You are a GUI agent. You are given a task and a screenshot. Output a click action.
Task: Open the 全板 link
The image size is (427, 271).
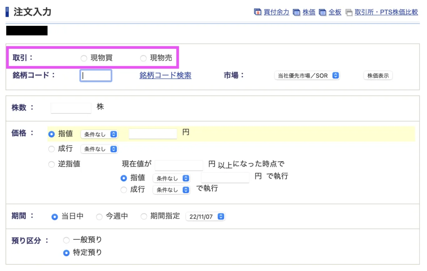point(335,12)
